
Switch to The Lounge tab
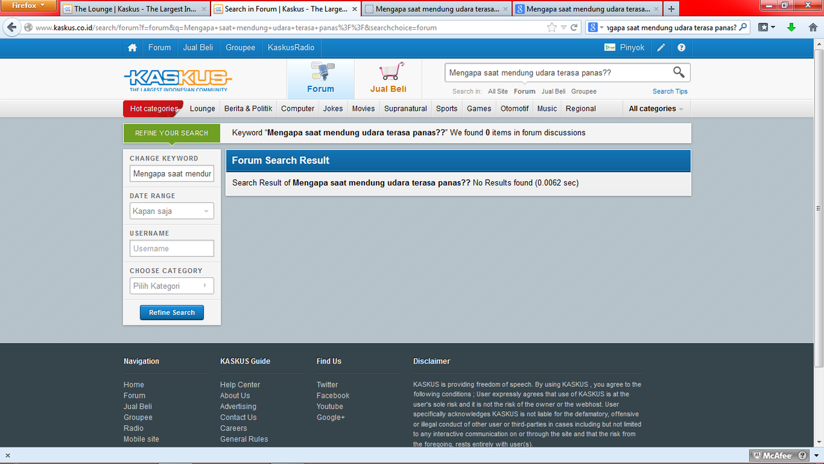point(135,9)
